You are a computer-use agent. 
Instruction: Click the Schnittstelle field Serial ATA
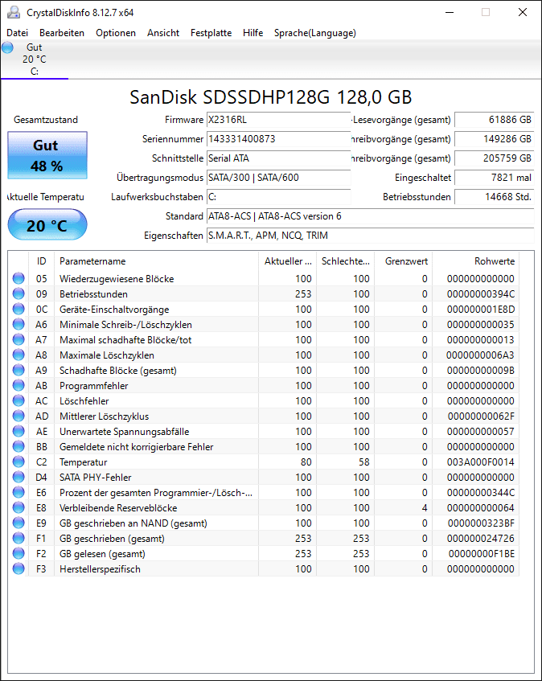(x=278, y=158)
